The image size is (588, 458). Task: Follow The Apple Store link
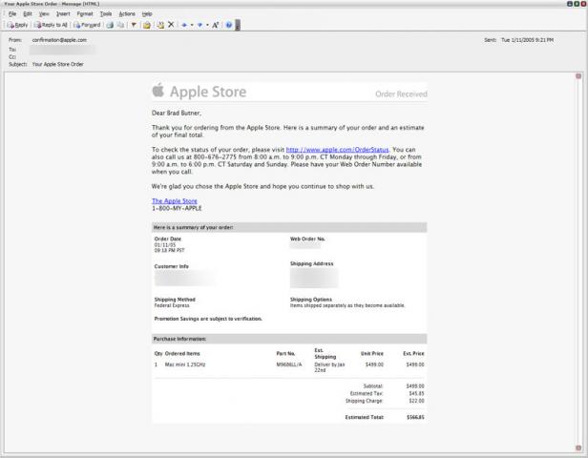(x=175, y=201)
